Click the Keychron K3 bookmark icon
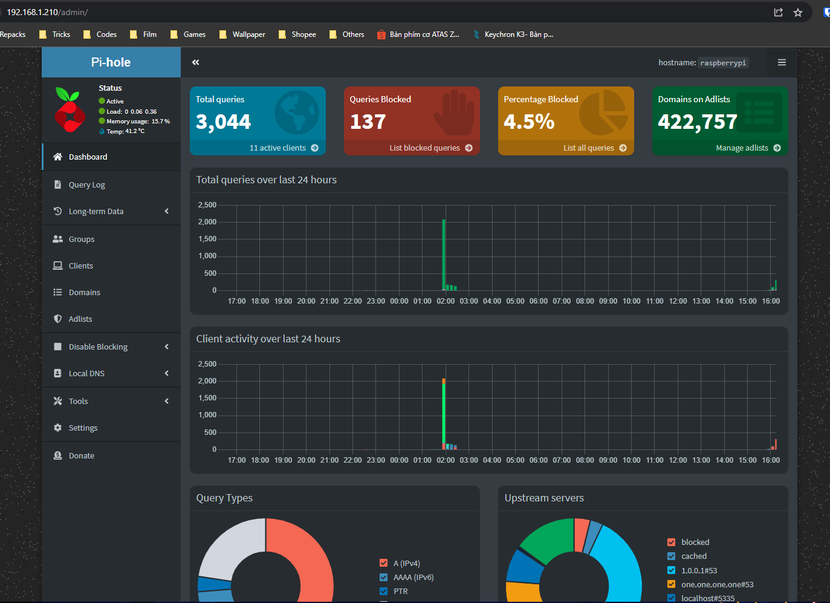 pos(476,34)
